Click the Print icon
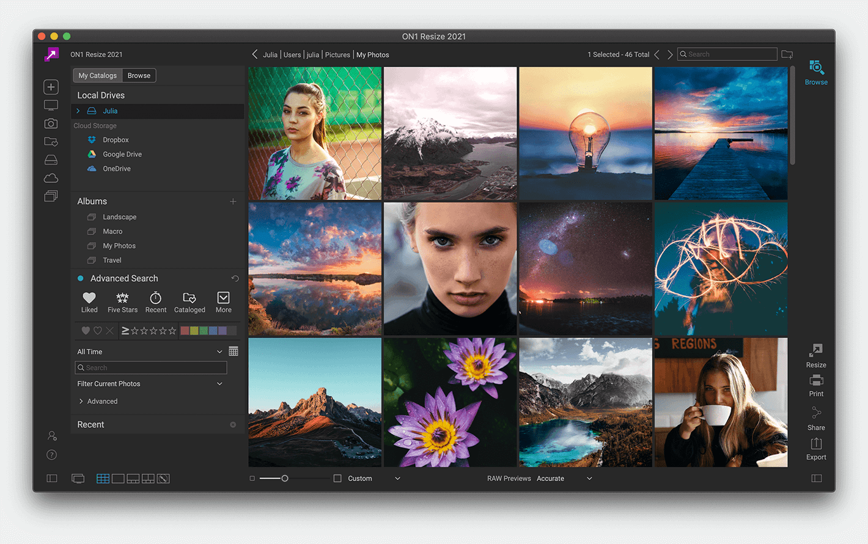The image size is (868, 544). click(816, 386)
